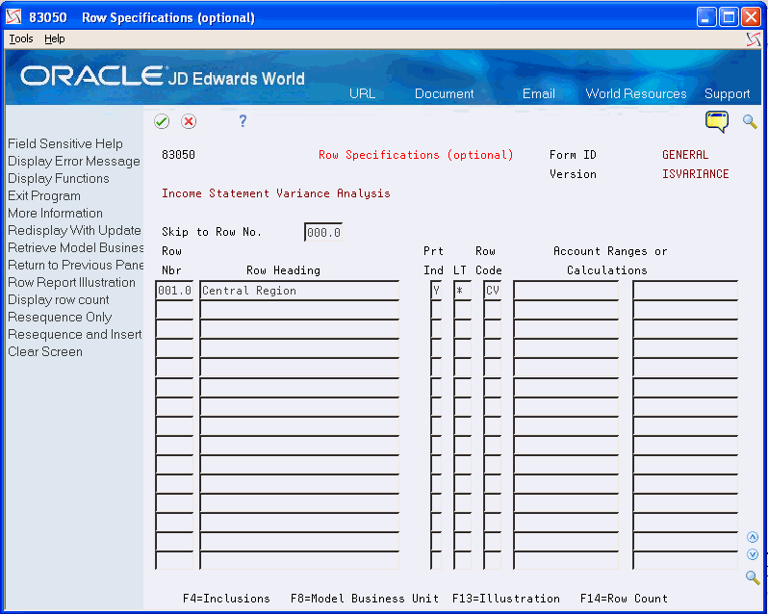
Task: Open the Document link in banner
Action: pyautogui.click(x=445, y=93)
